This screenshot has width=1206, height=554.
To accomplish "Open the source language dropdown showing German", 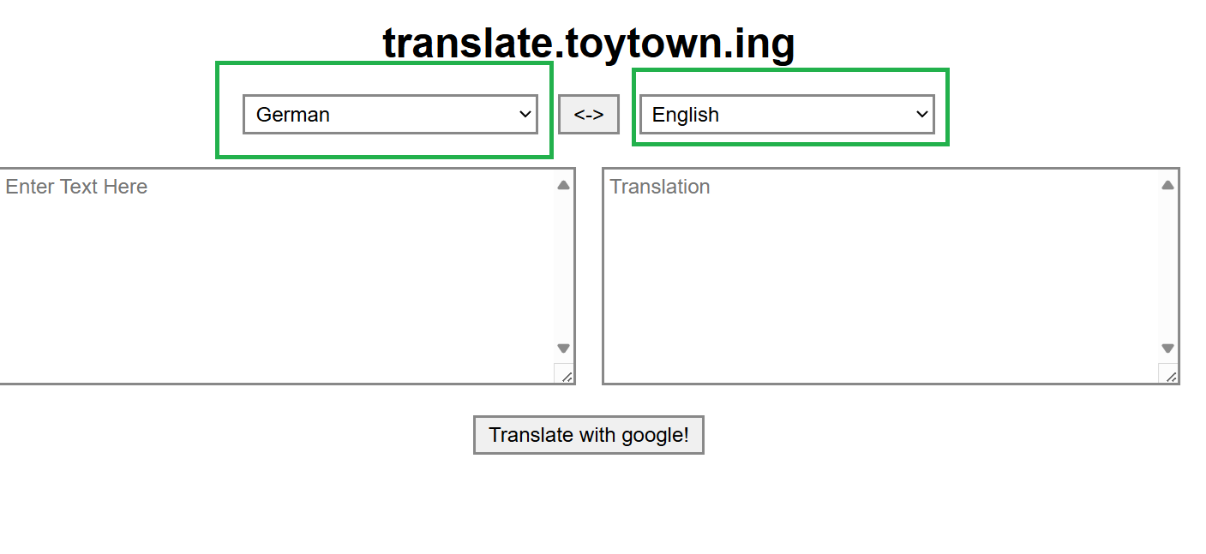I will 390,114.
